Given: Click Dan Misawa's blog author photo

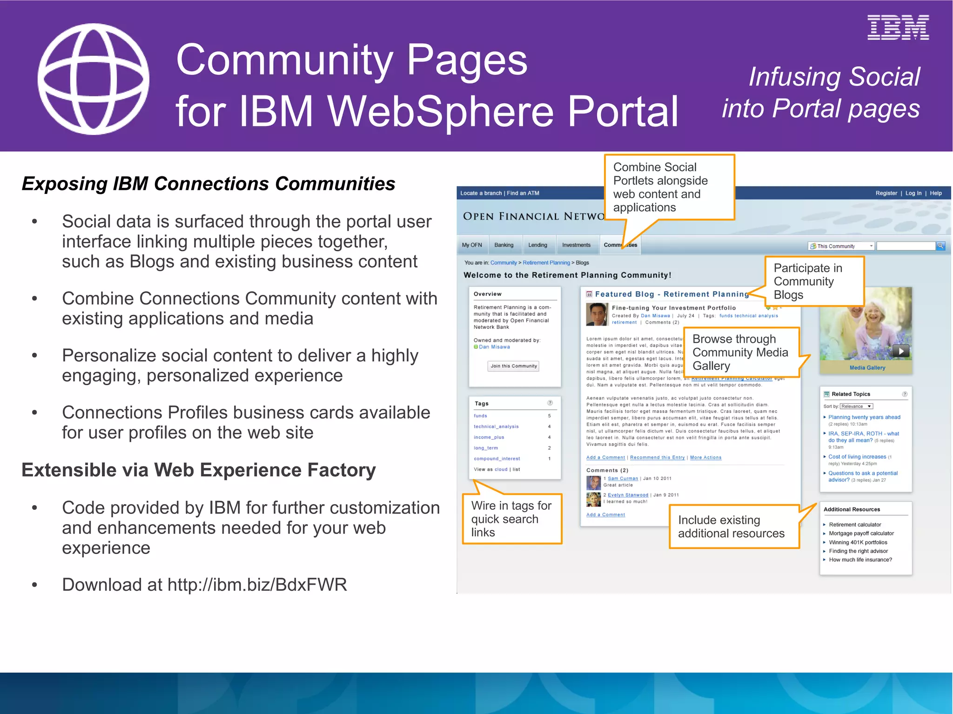Looking at the screenshot, I should click(597, 314).
